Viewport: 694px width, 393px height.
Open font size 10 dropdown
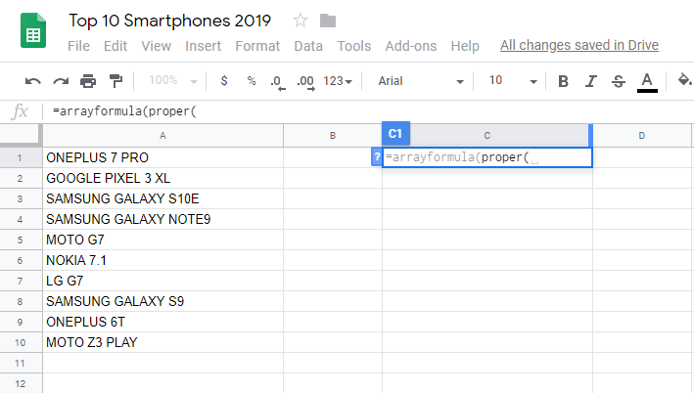click(513, 81)
